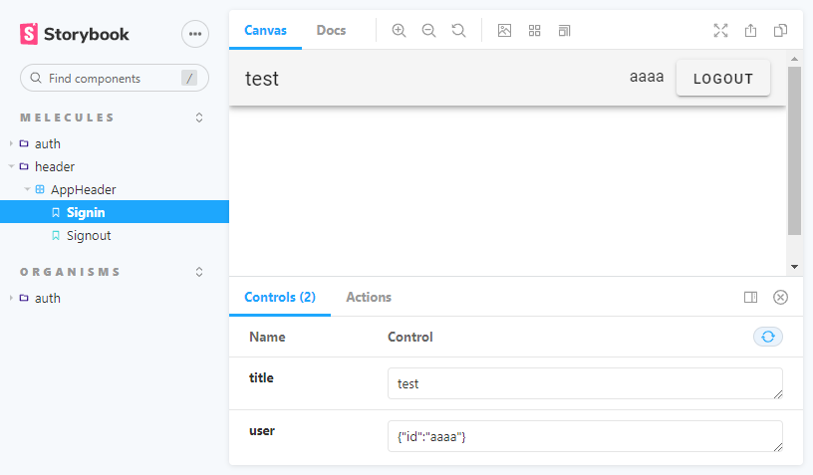The width and height of the screenshot is (813, 475).
Task: Reset controls with the refresh button
Action: click(x=767, y=337)
